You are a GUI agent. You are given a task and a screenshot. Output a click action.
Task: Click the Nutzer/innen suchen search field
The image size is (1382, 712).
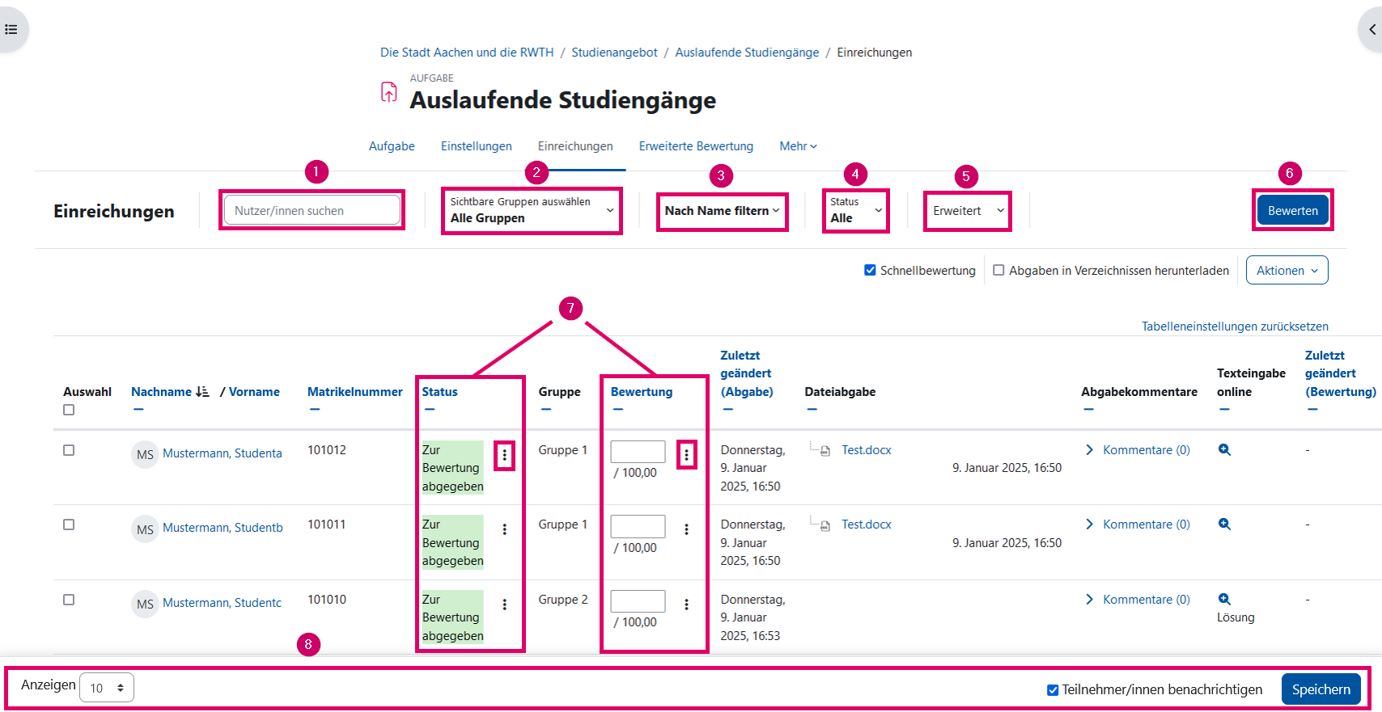pos(312,210)
